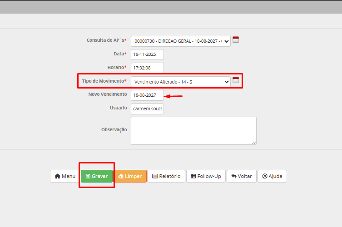342x227 pixels.
Task: Click the list icon on Follow-Up
Action: (193, 176)
